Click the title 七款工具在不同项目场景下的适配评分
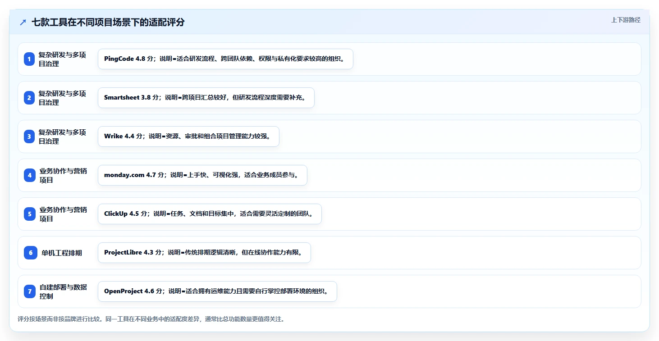Viewport: 659px width, 341px height. coord(108,23)
